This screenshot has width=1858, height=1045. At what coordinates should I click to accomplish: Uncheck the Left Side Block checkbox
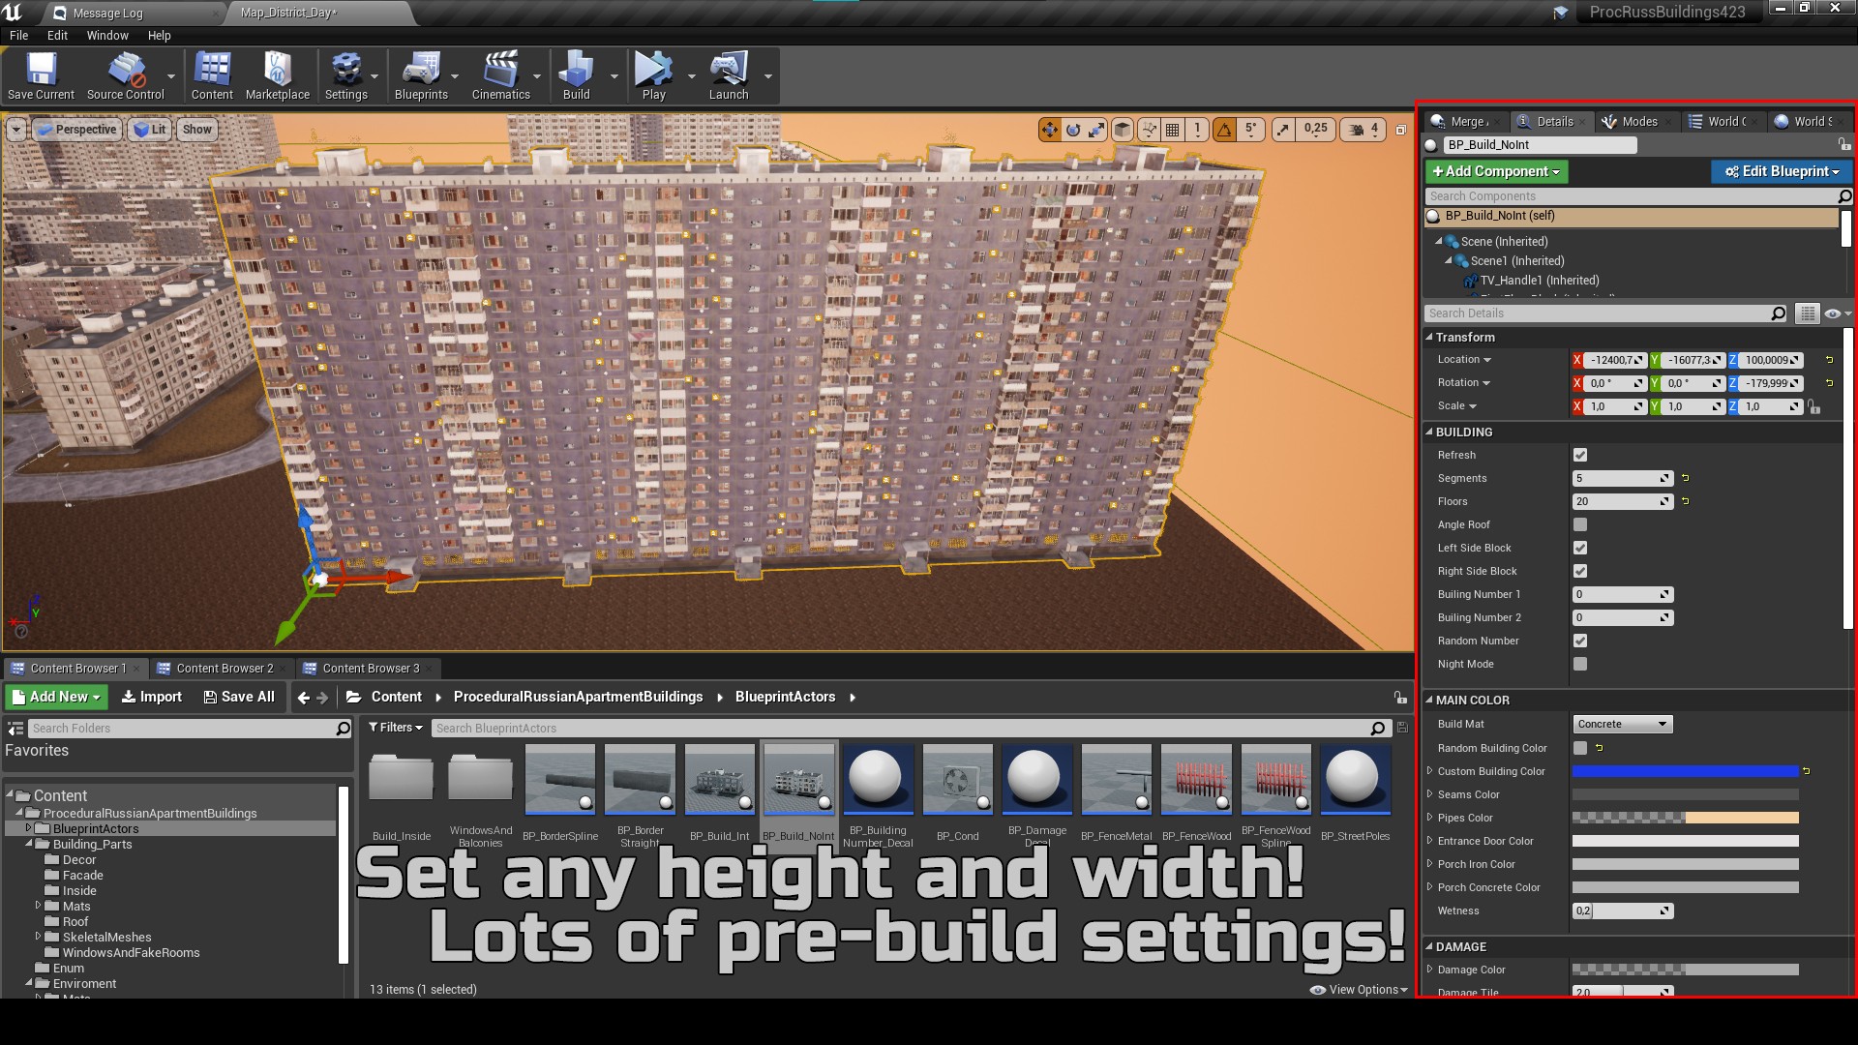coord(1580,548)
